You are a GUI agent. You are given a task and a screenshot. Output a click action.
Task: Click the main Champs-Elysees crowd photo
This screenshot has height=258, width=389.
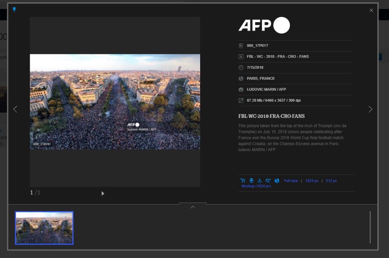coord(115,102)
